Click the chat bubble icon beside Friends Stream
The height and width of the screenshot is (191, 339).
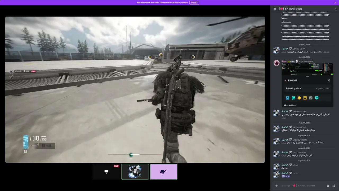(x=275, y=9)
